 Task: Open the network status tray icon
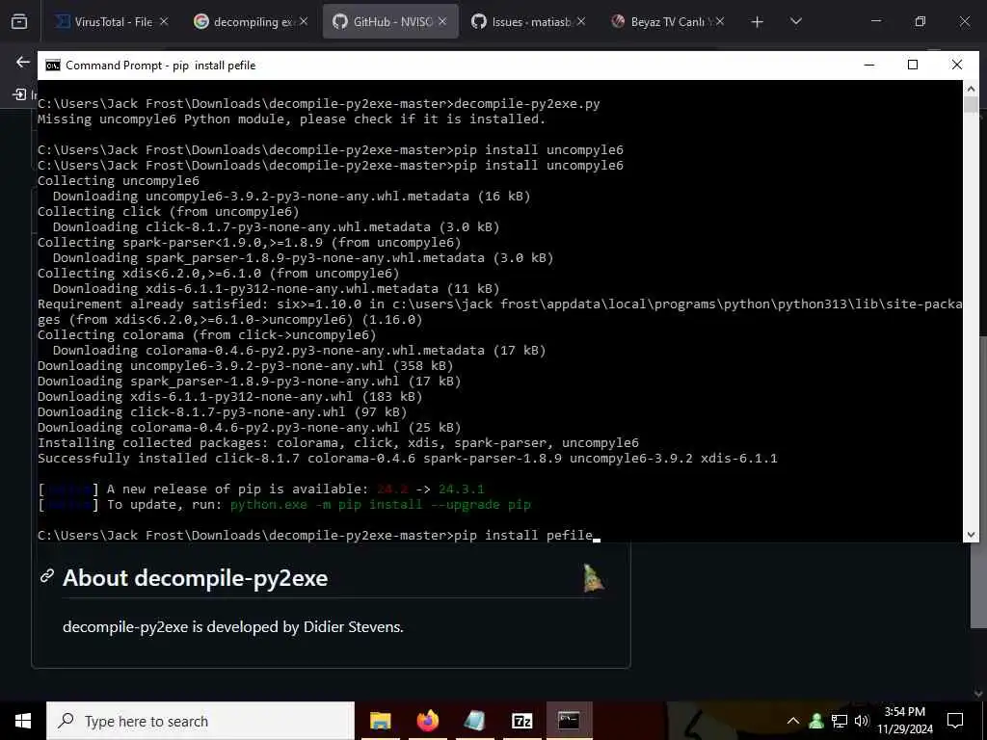(840, 721)
